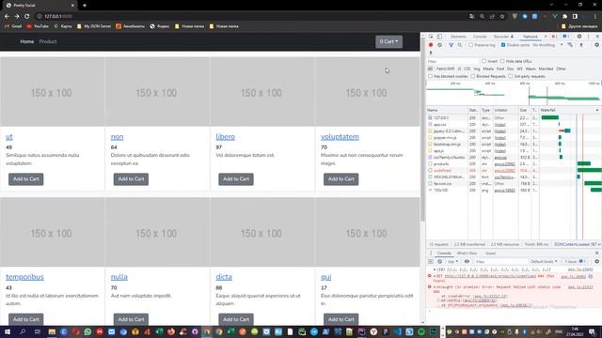Click the Windows taskbar search icon

pyautogui.click(x=23, y=331)
